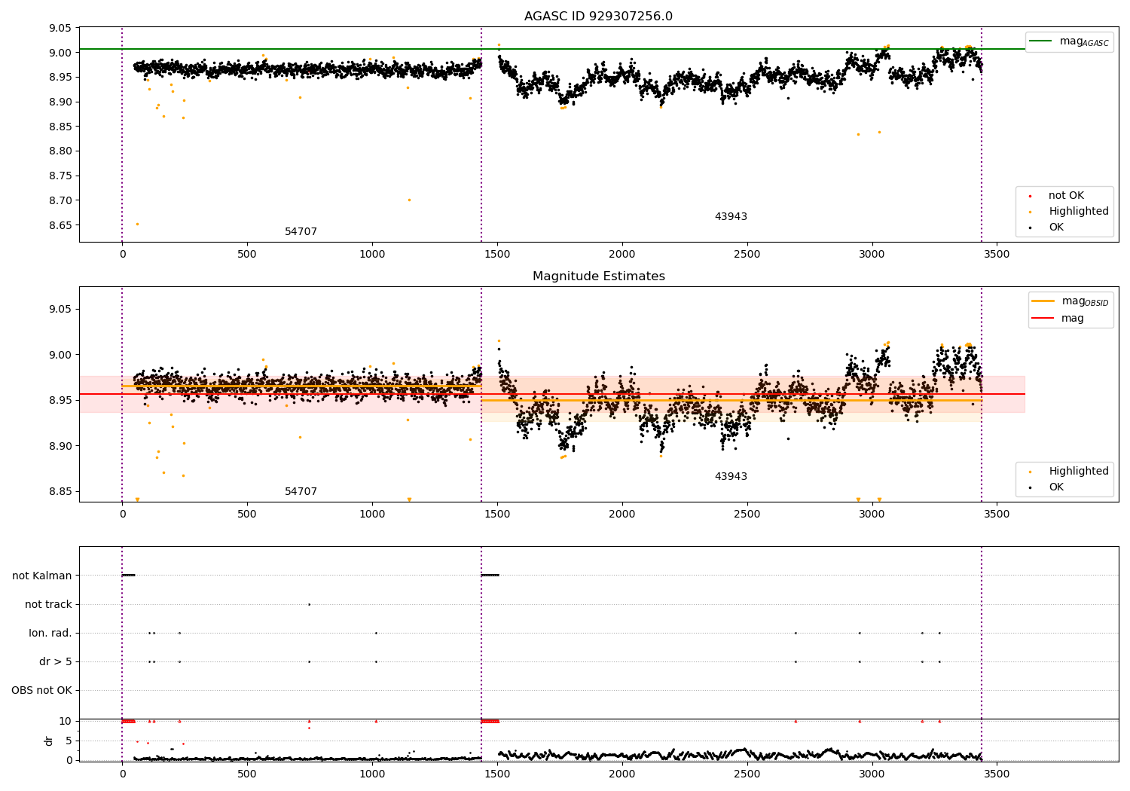
Task: Click the '9.05' y-axis tick of top plot
Action: (60, 29)
